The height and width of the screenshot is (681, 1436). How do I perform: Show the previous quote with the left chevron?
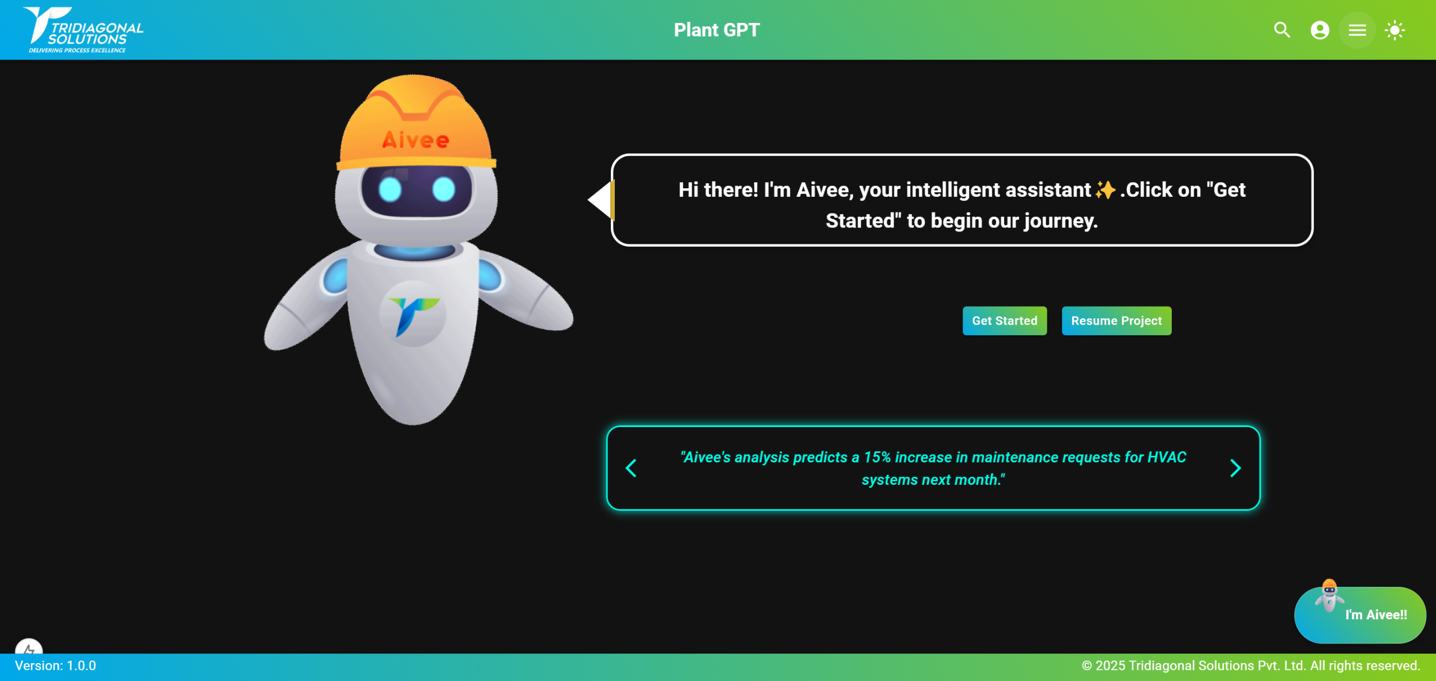pyautogui.click(x=631, y=468)
